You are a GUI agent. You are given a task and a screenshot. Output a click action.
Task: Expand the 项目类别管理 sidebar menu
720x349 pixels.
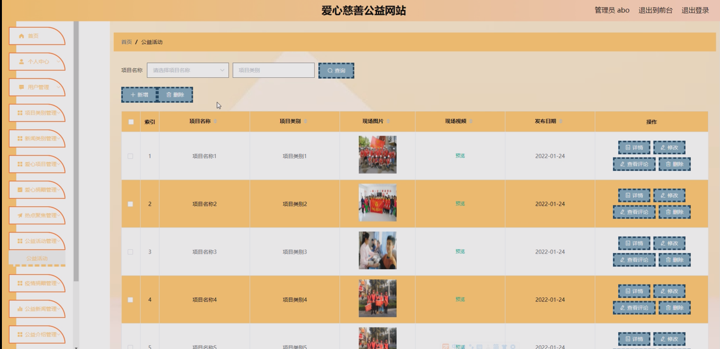[37, 113]
